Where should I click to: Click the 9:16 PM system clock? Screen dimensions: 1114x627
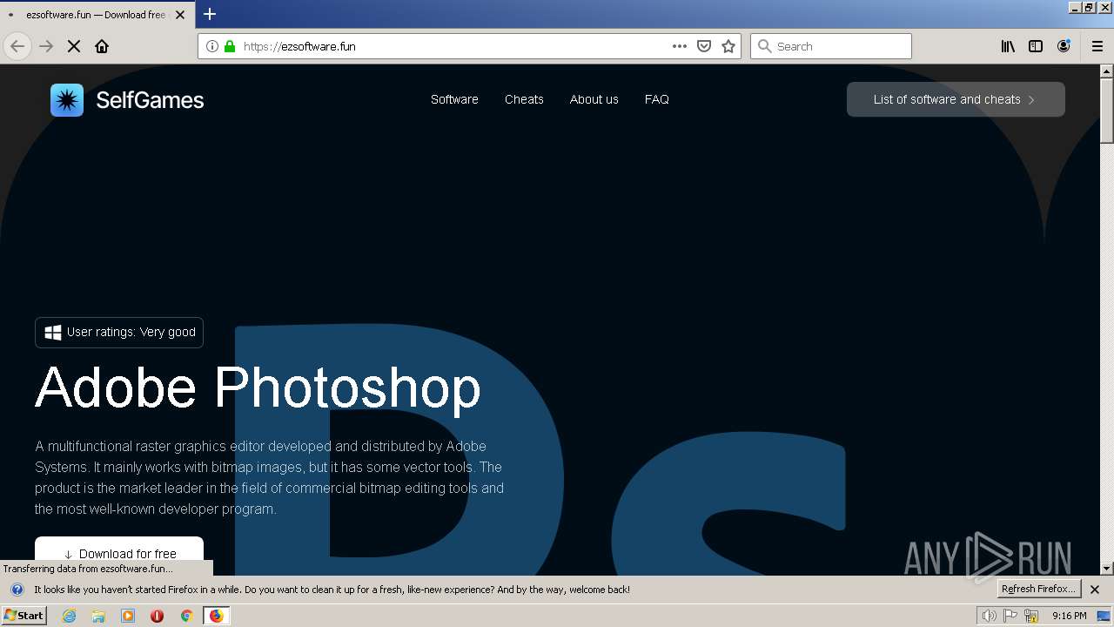(x=1069, y=616)
